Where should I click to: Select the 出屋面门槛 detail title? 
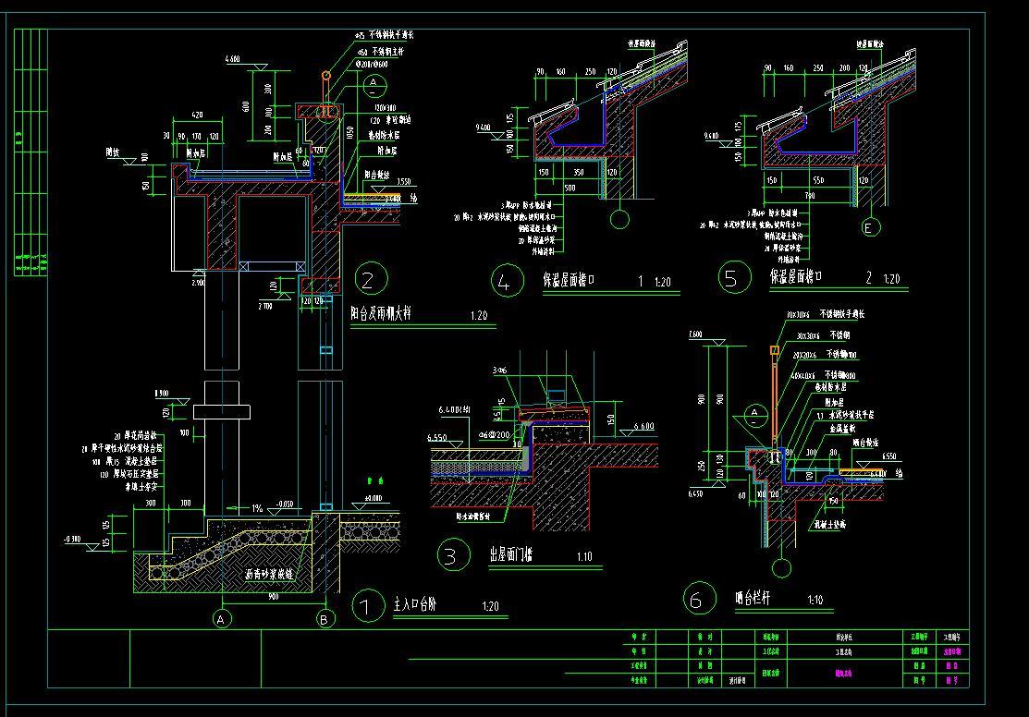[511, 554]
